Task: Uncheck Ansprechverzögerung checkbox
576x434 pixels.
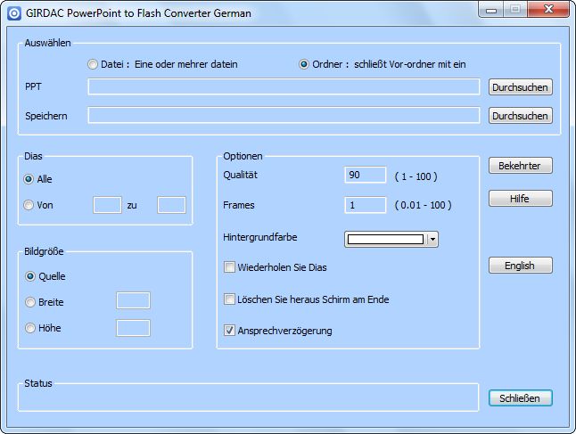Action: 229,331
